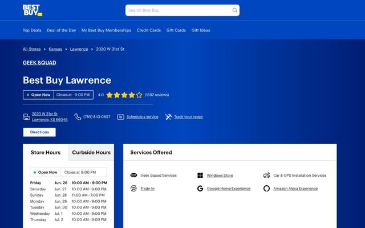Click the Best Buy logo
Screen dimensions: 365x228
click(x=33, y=10)
